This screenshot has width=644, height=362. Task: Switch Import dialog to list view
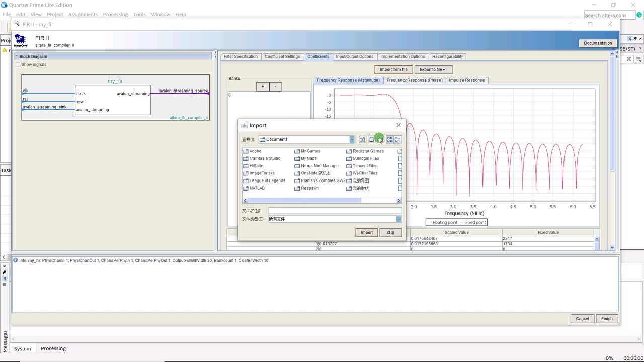389,139
